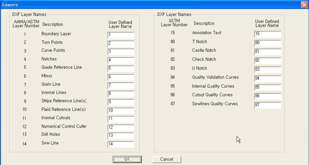Click the 'U Notch' description text
Screen dimensions: 309x165
click(x=199, y=68)
